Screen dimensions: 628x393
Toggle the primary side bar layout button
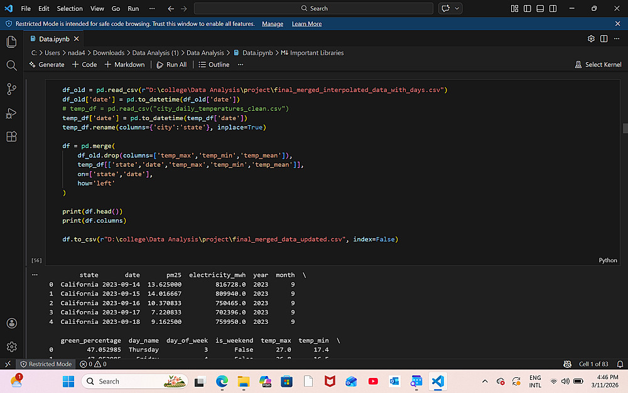tap(527, 8)
